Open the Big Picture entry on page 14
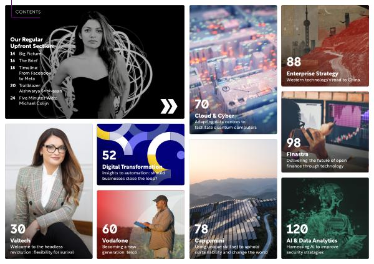The width and height of the screenshot is (374, 264). [x=26, y=54]
